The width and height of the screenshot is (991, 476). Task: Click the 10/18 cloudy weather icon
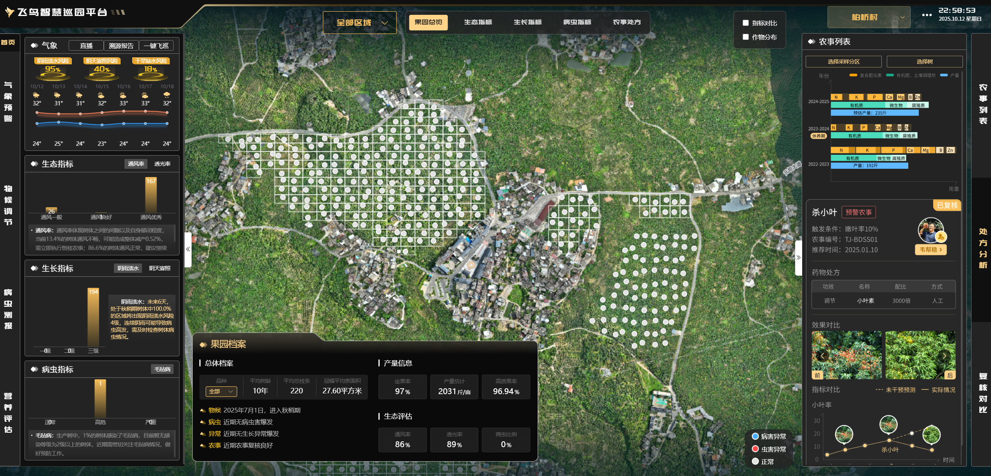click(x=167, y=95)
